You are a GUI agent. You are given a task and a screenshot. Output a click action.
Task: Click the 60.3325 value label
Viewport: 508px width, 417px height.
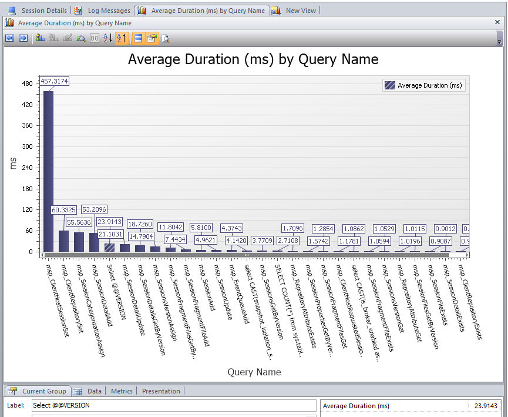(x=64, y=210)
